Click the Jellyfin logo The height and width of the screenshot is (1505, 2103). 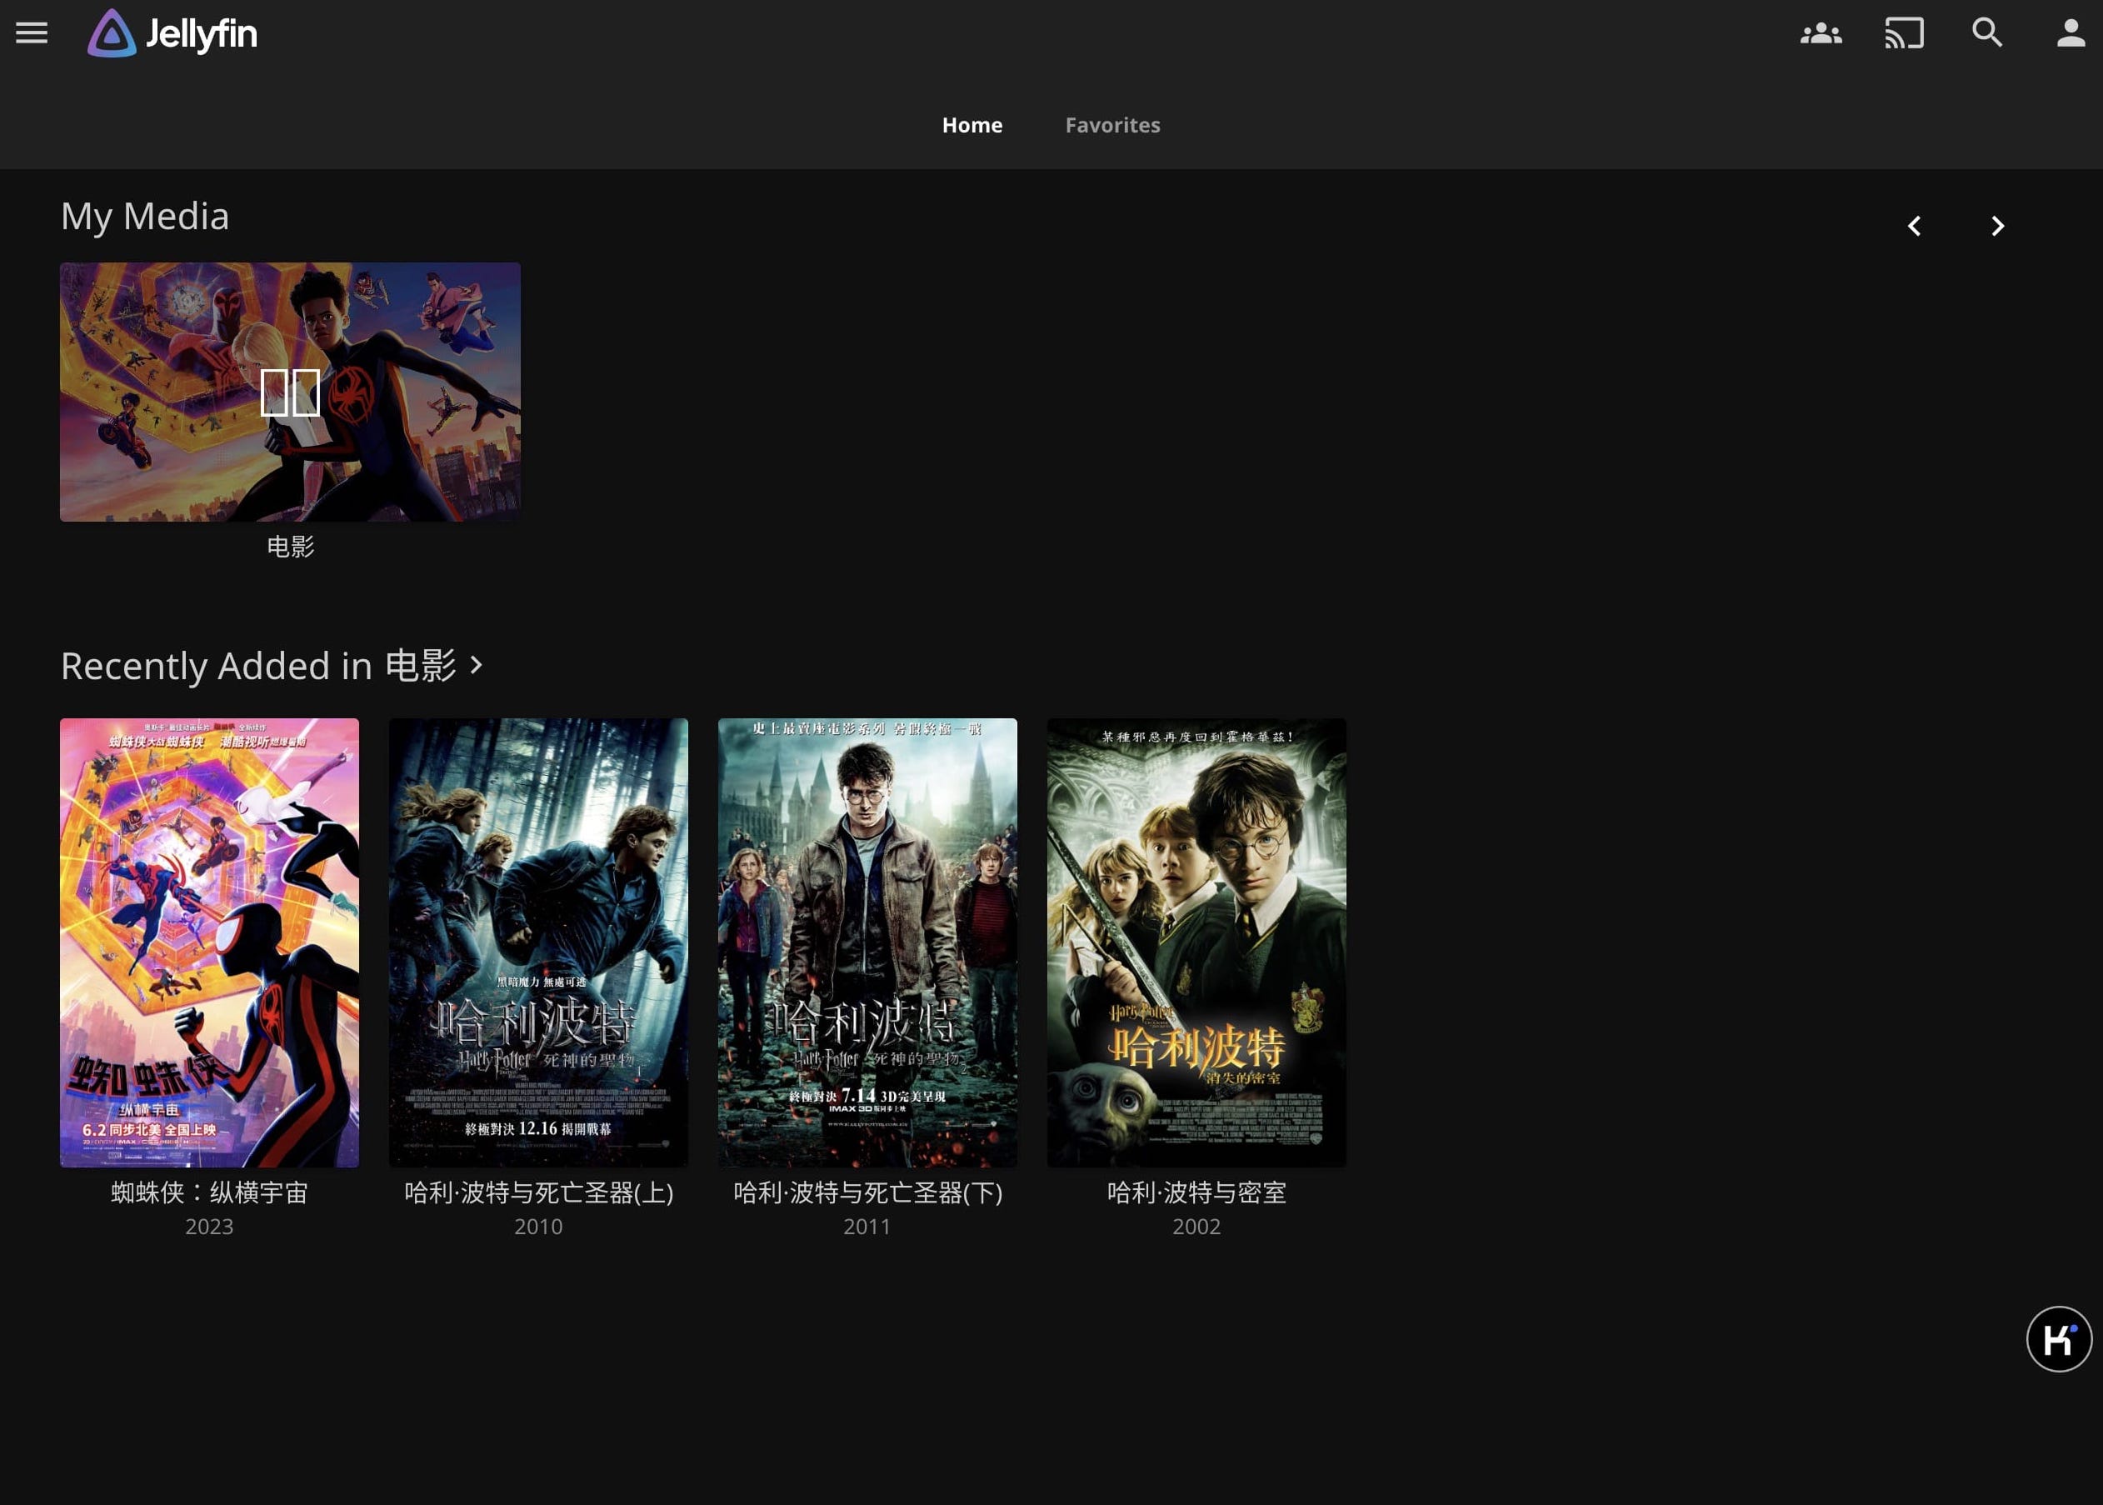(173, 33)
